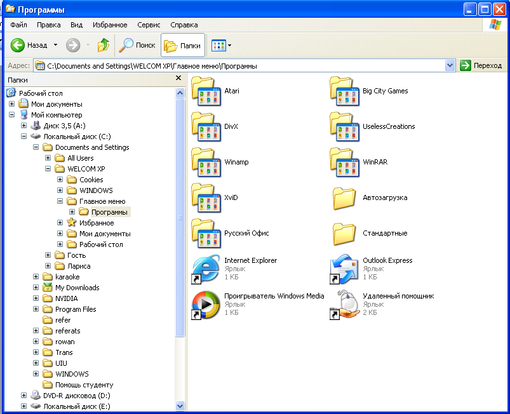Screen dimensions: 510x414
Task: Select the Проигрыватель Windows Media shortcut icon
Action: (x=206, y=305)
